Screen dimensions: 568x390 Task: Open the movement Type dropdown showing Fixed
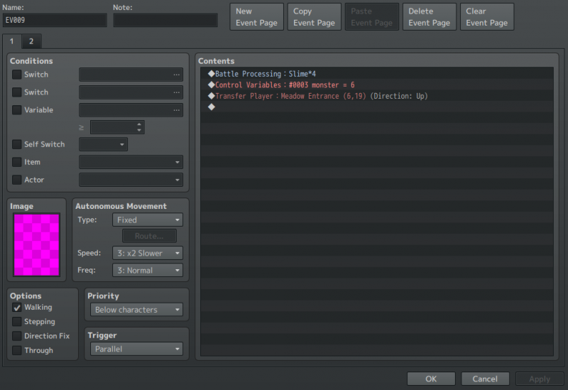point(148,220)
